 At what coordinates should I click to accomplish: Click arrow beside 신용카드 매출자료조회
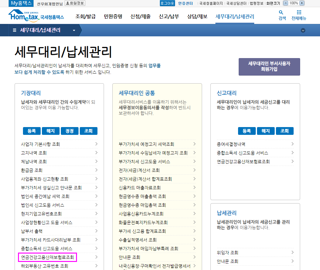194,187
